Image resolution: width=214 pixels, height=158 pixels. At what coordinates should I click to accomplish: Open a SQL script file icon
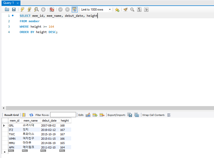coord(7,10)
